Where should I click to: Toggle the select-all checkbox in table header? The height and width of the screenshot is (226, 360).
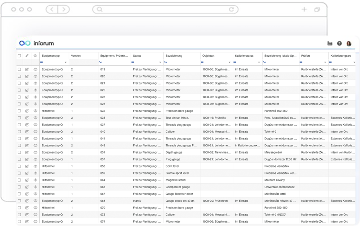pos(19,56)
